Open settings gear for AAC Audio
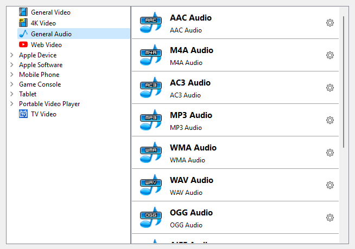The width and height of the screenshot is (355, 249). click(330, 23)
